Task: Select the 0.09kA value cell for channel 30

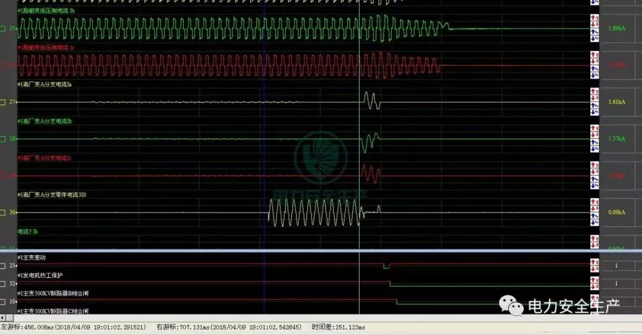Action: 617,212
